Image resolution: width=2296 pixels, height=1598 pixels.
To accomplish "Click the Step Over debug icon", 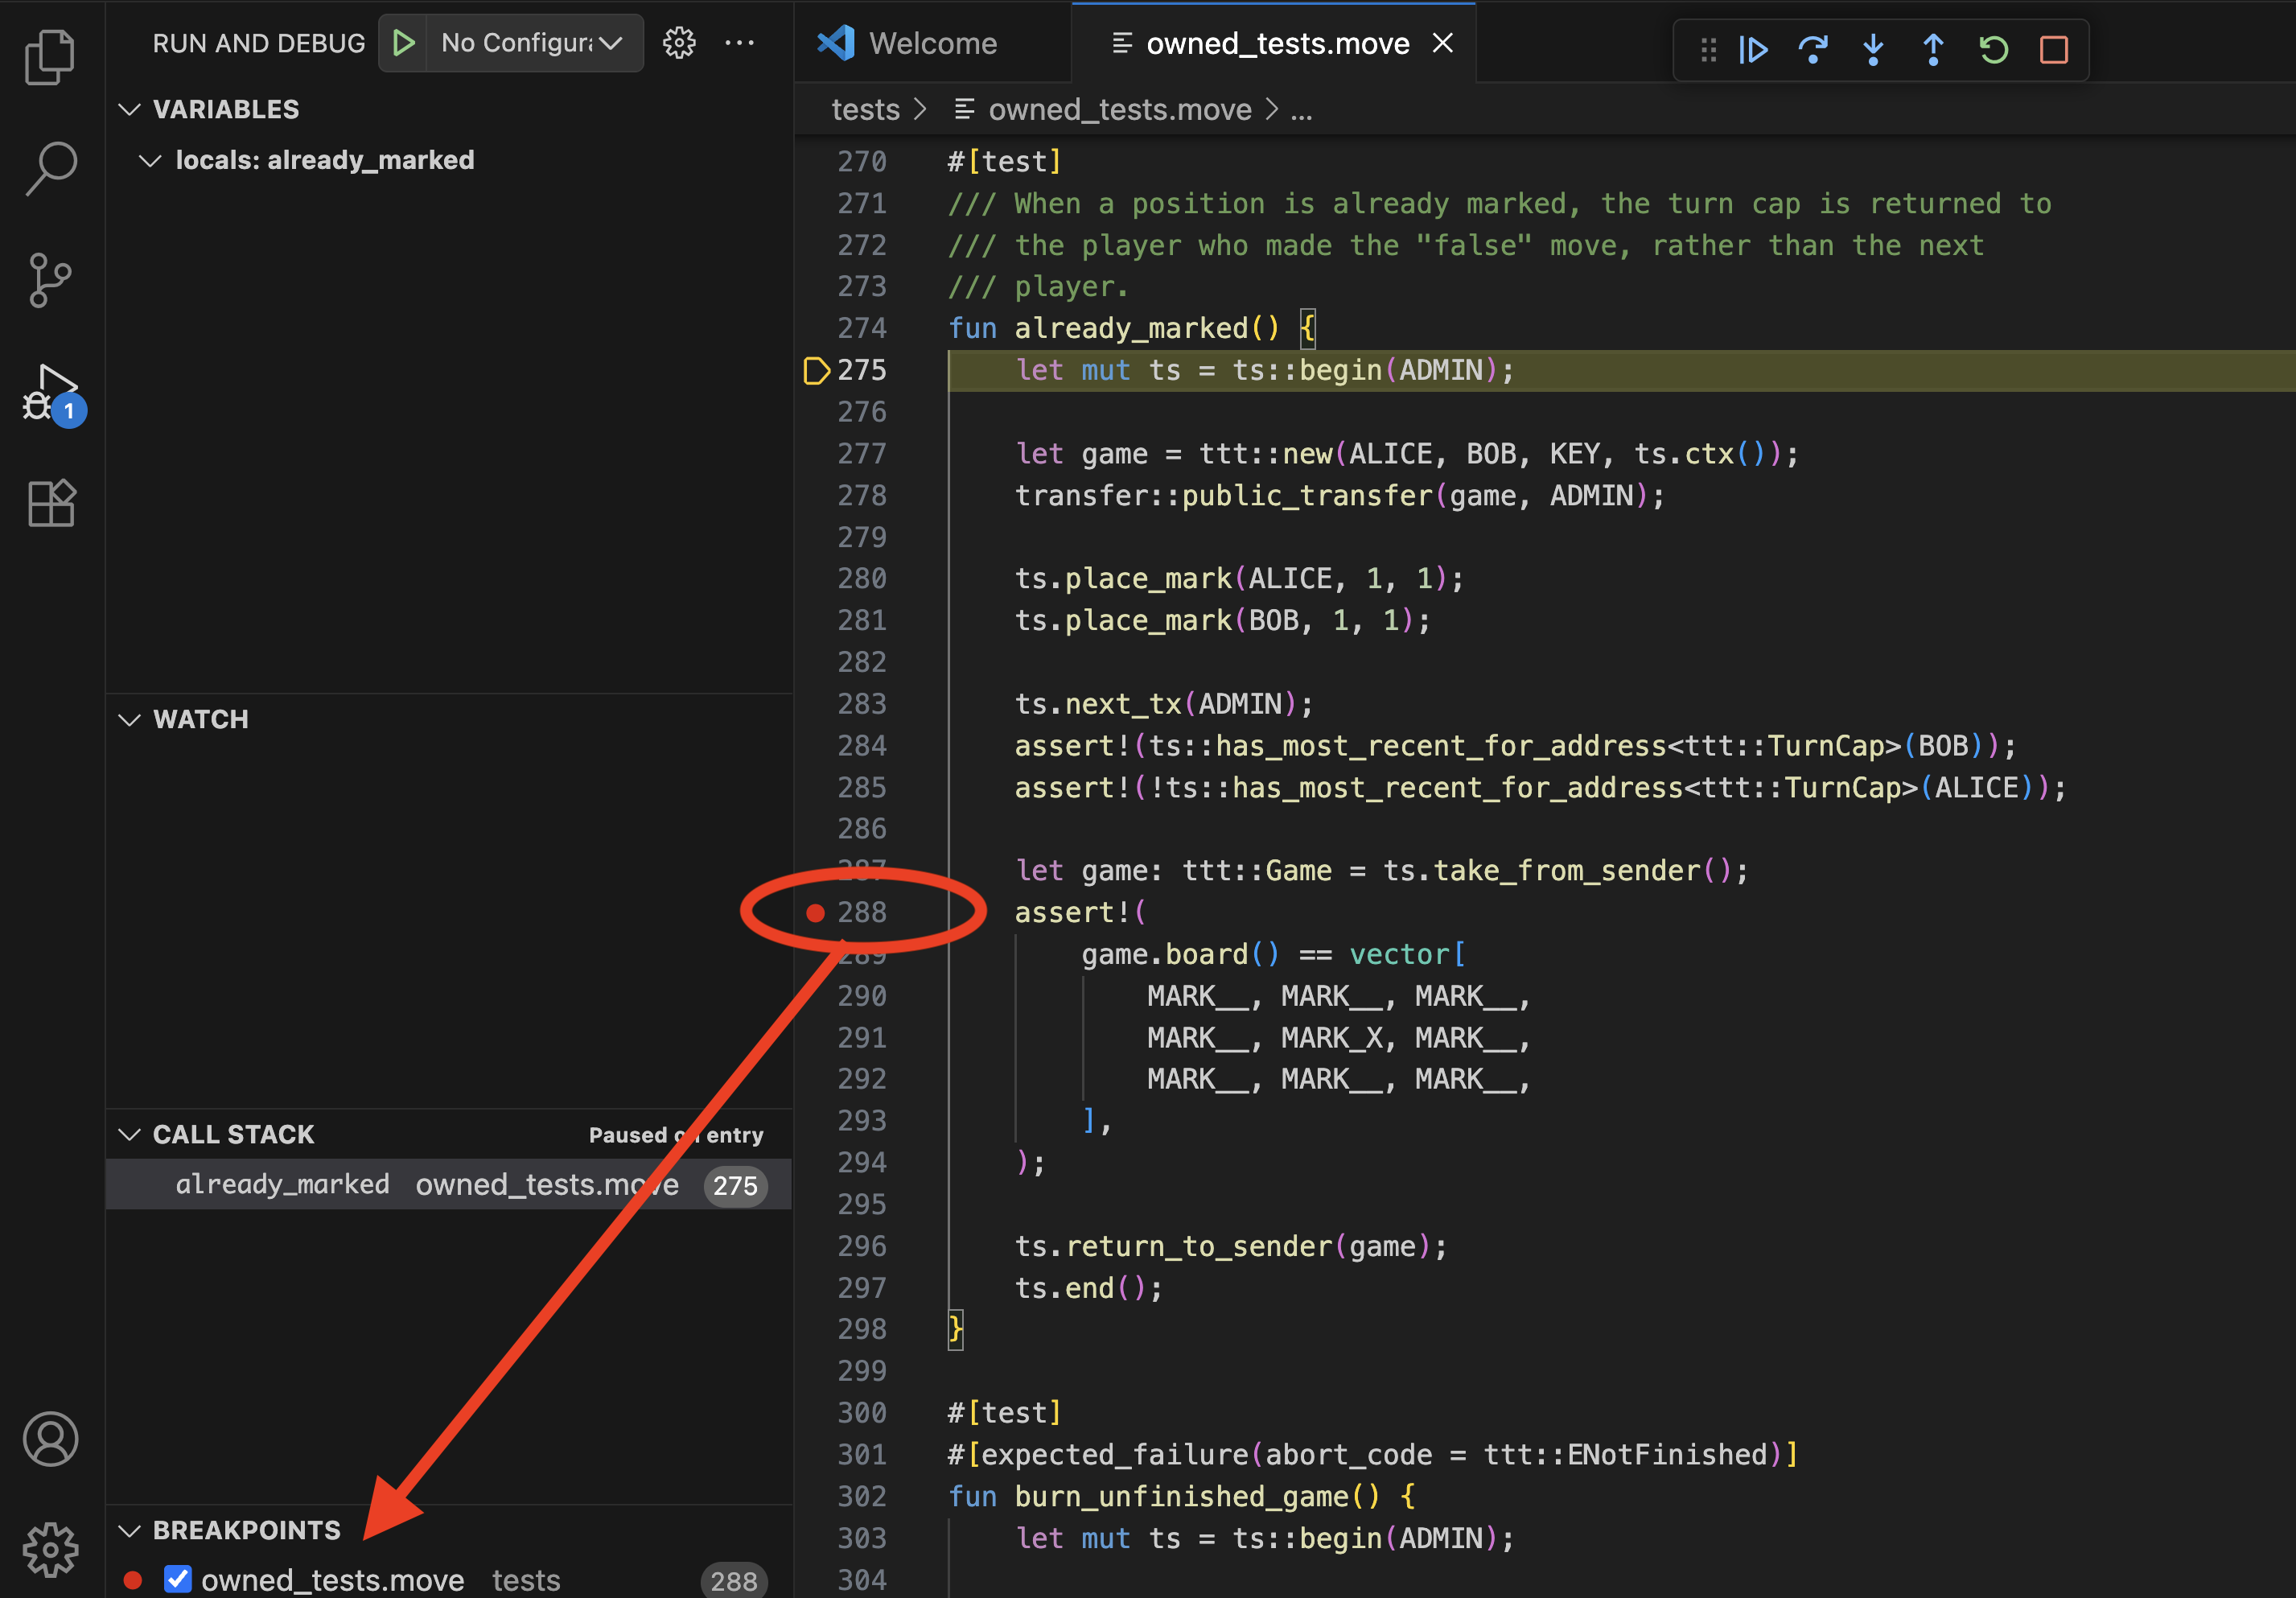I will tap(1813, 50).
